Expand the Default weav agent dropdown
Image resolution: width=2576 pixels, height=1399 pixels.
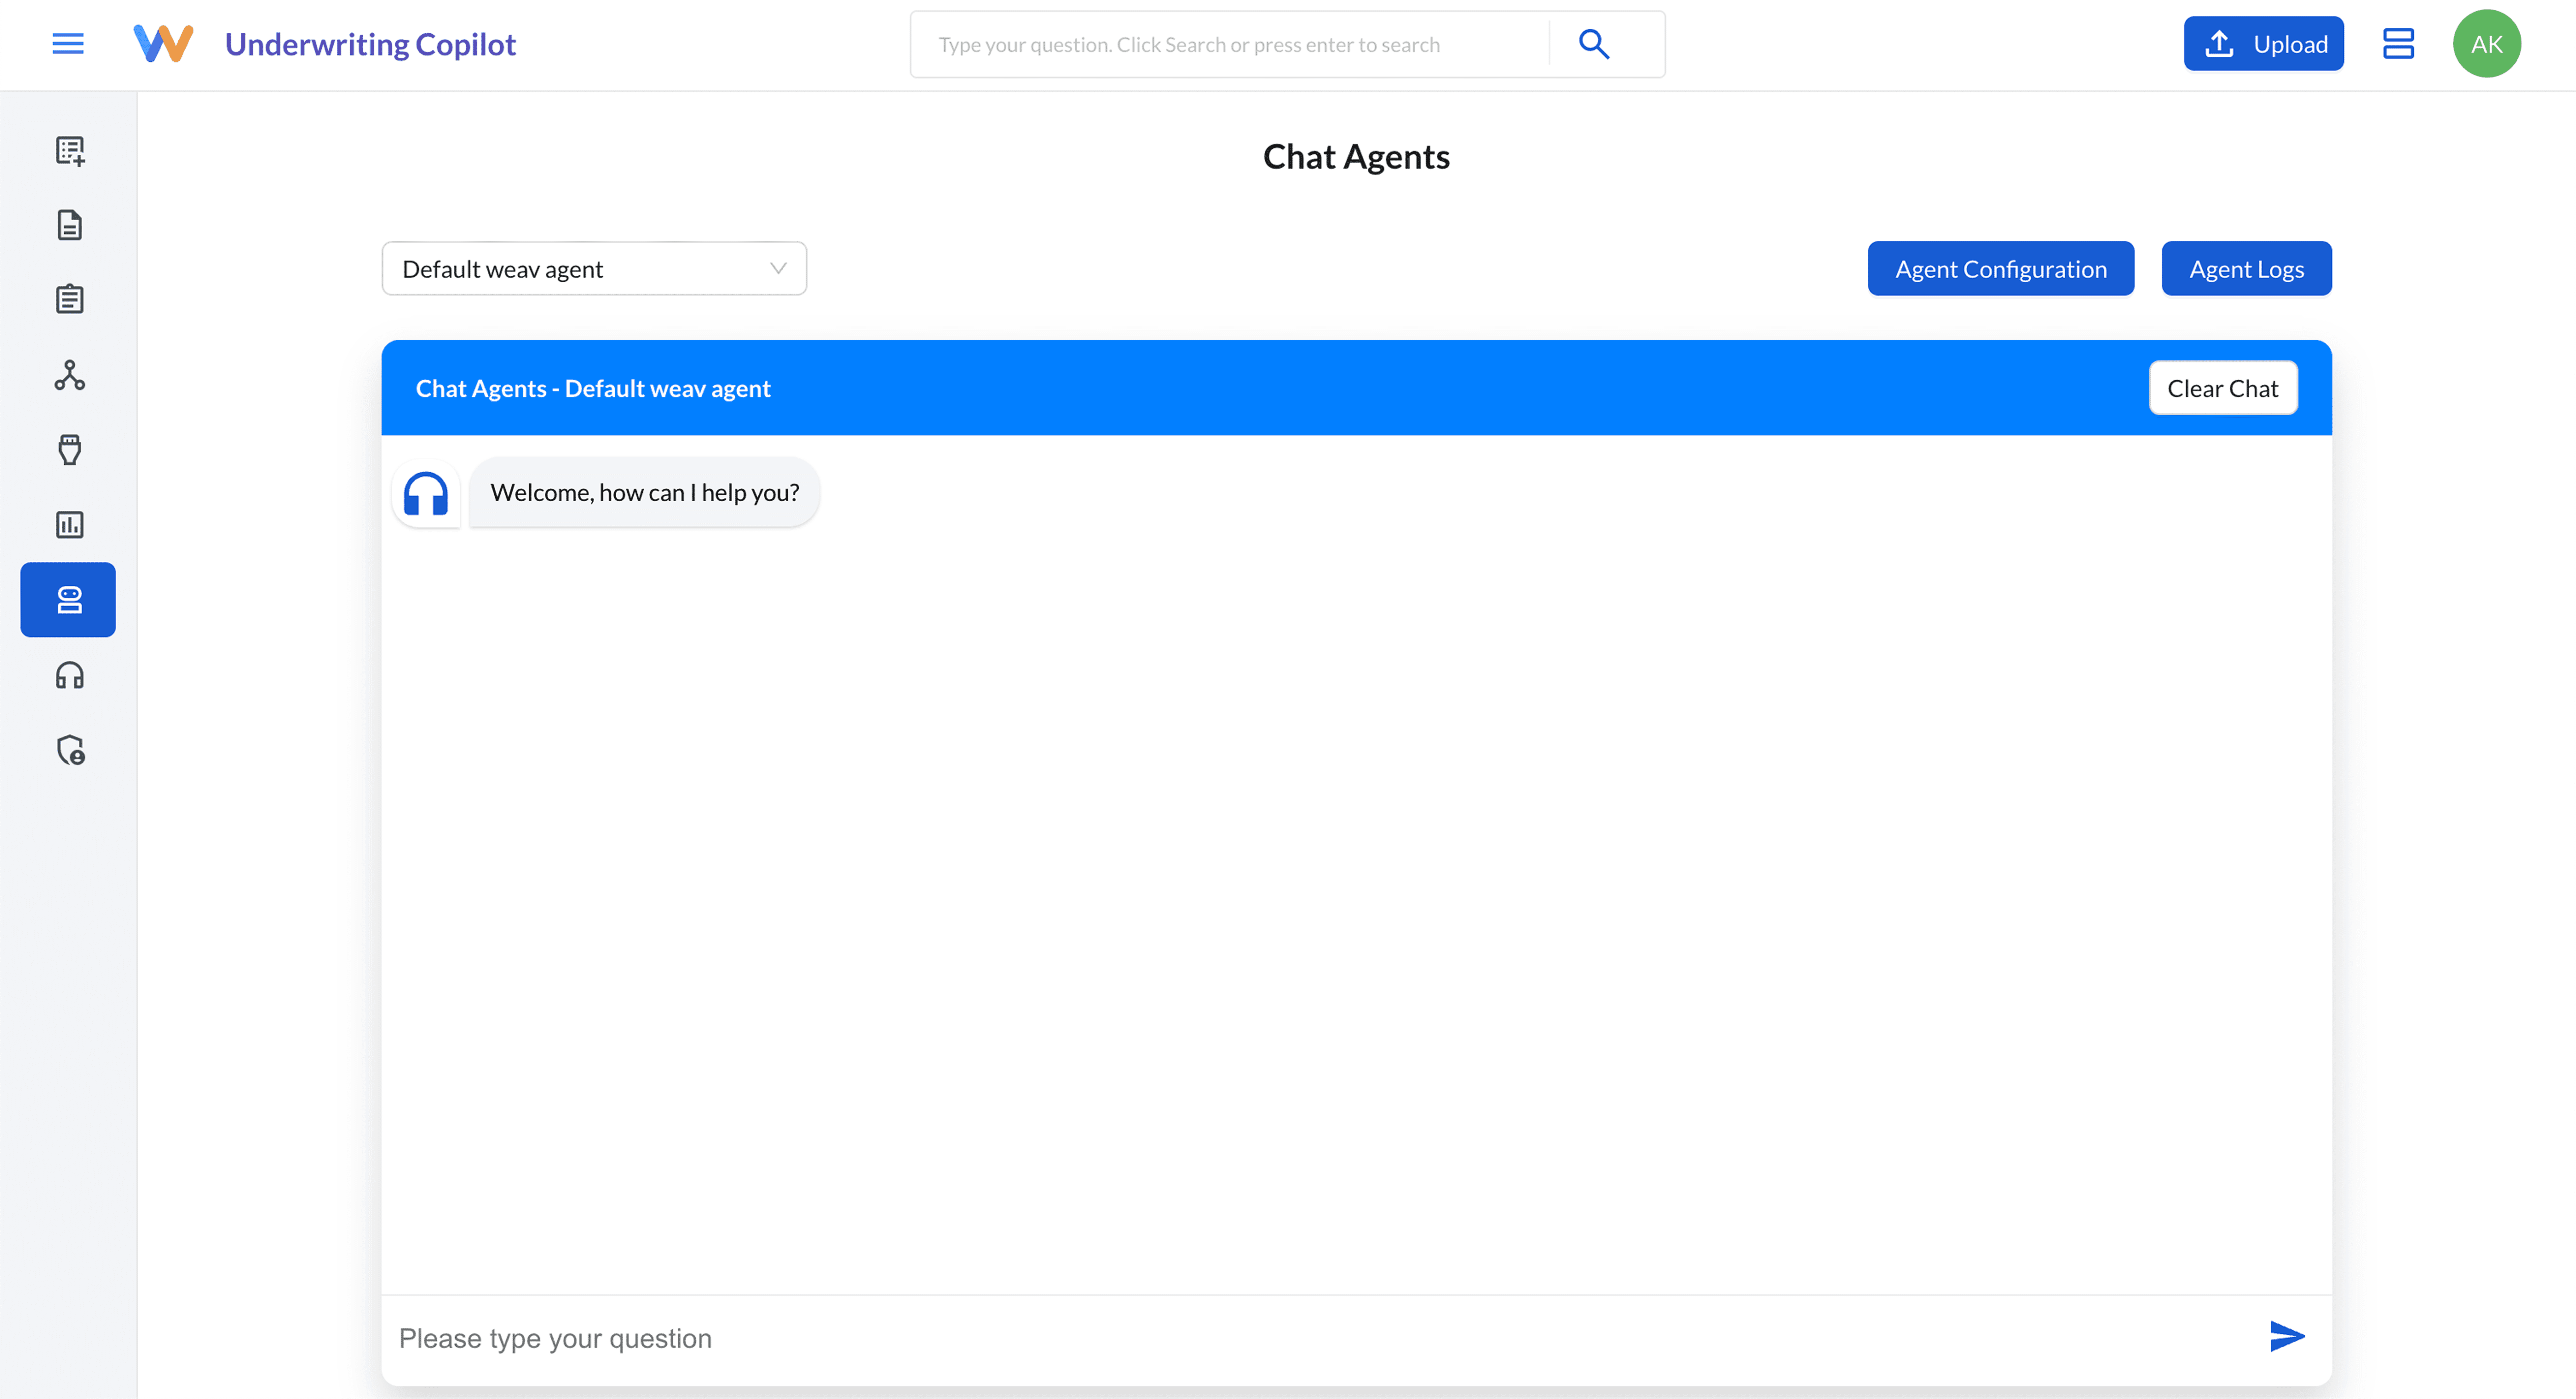(594, 269)
